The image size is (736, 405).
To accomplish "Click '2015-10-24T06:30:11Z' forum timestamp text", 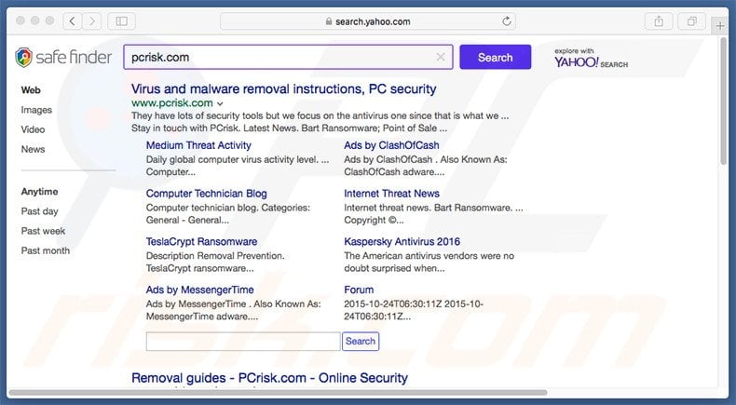I will tap(393, 304).
